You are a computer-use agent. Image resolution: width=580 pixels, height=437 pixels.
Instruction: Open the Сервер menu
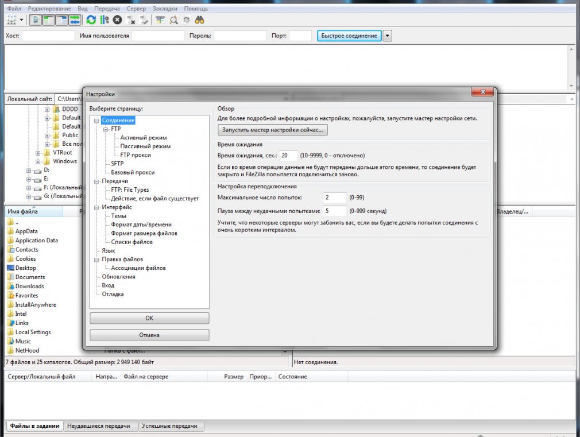point(136,9)
